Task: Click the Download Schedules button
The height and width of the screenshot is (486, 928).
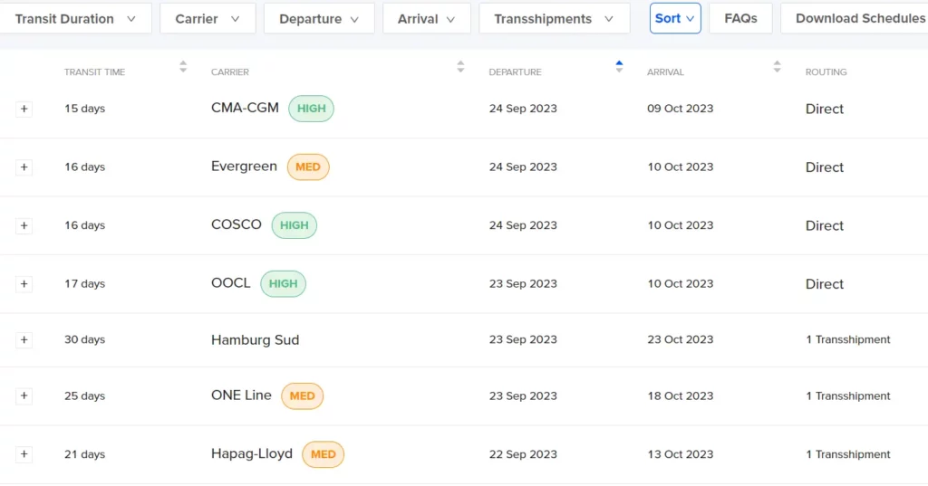Action: pyautogui.click(x=855, y=18)
